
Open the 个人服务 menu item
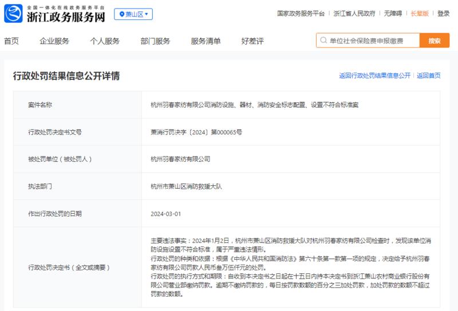(x=105, y=41)
